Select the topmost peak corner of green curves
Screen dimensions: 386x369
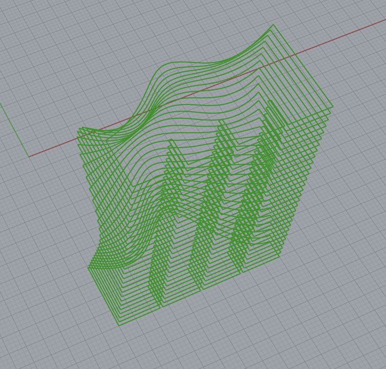tap(273, 25)
